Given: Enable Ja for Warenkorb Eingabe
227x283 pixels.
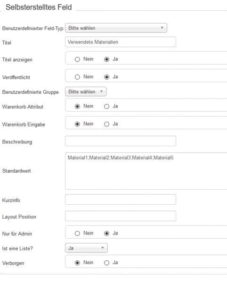Looking at the screenshot, I should (106, 124).
